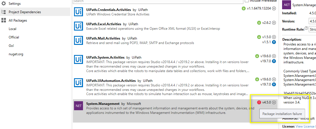
Task: Open the View License link
Action: click(306, 126)
